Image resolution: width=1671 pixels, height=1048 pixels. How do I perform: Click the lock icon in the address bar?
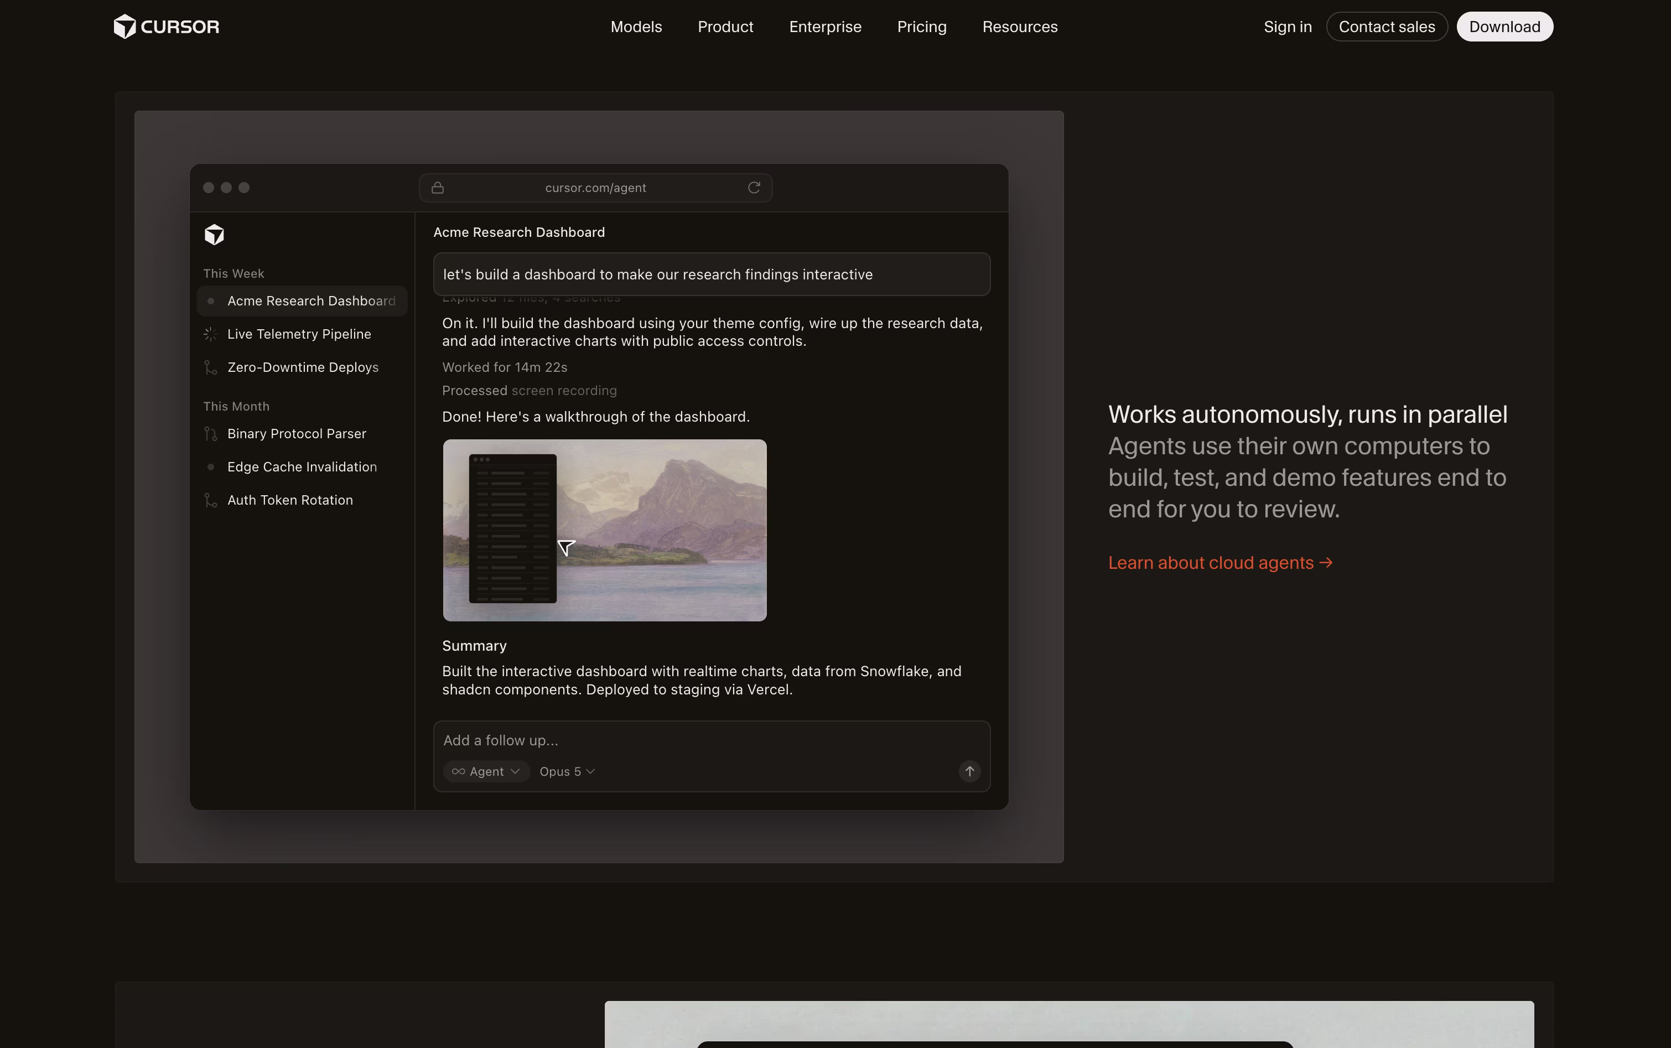pyautogui.click(x=437, y=188)
